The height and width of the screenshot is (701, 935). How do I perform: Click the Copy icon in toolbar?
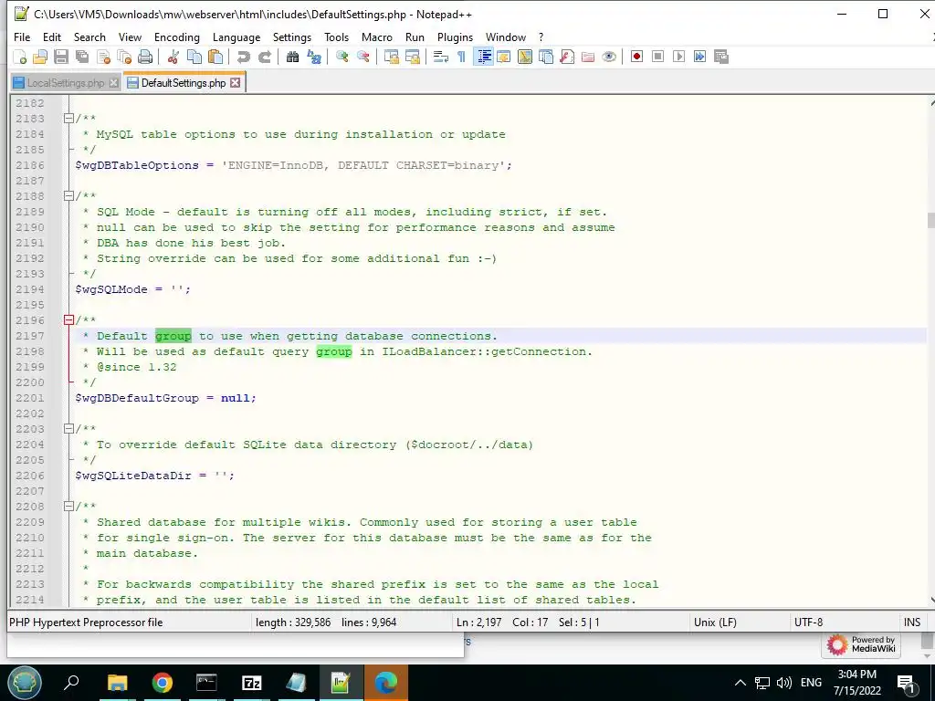(x=194, y=57)
